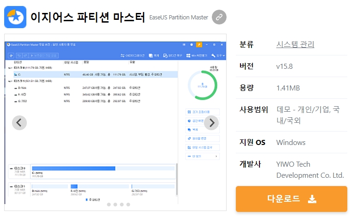Click 복제 clone action in right panel
Viewport: 351px width, 217px height.
pyautogui.click(x=203, y=130)
